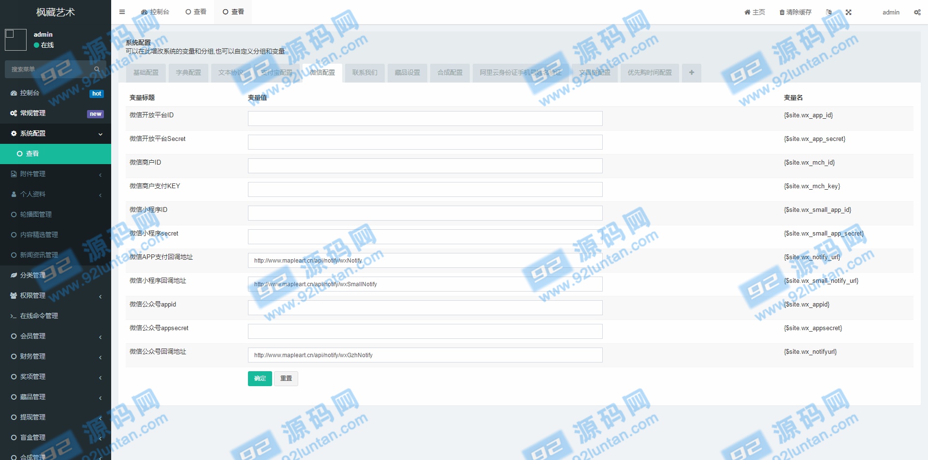The image size is (928, 460).
Task: Click the plus tab to add a config group
Action: 692,72
